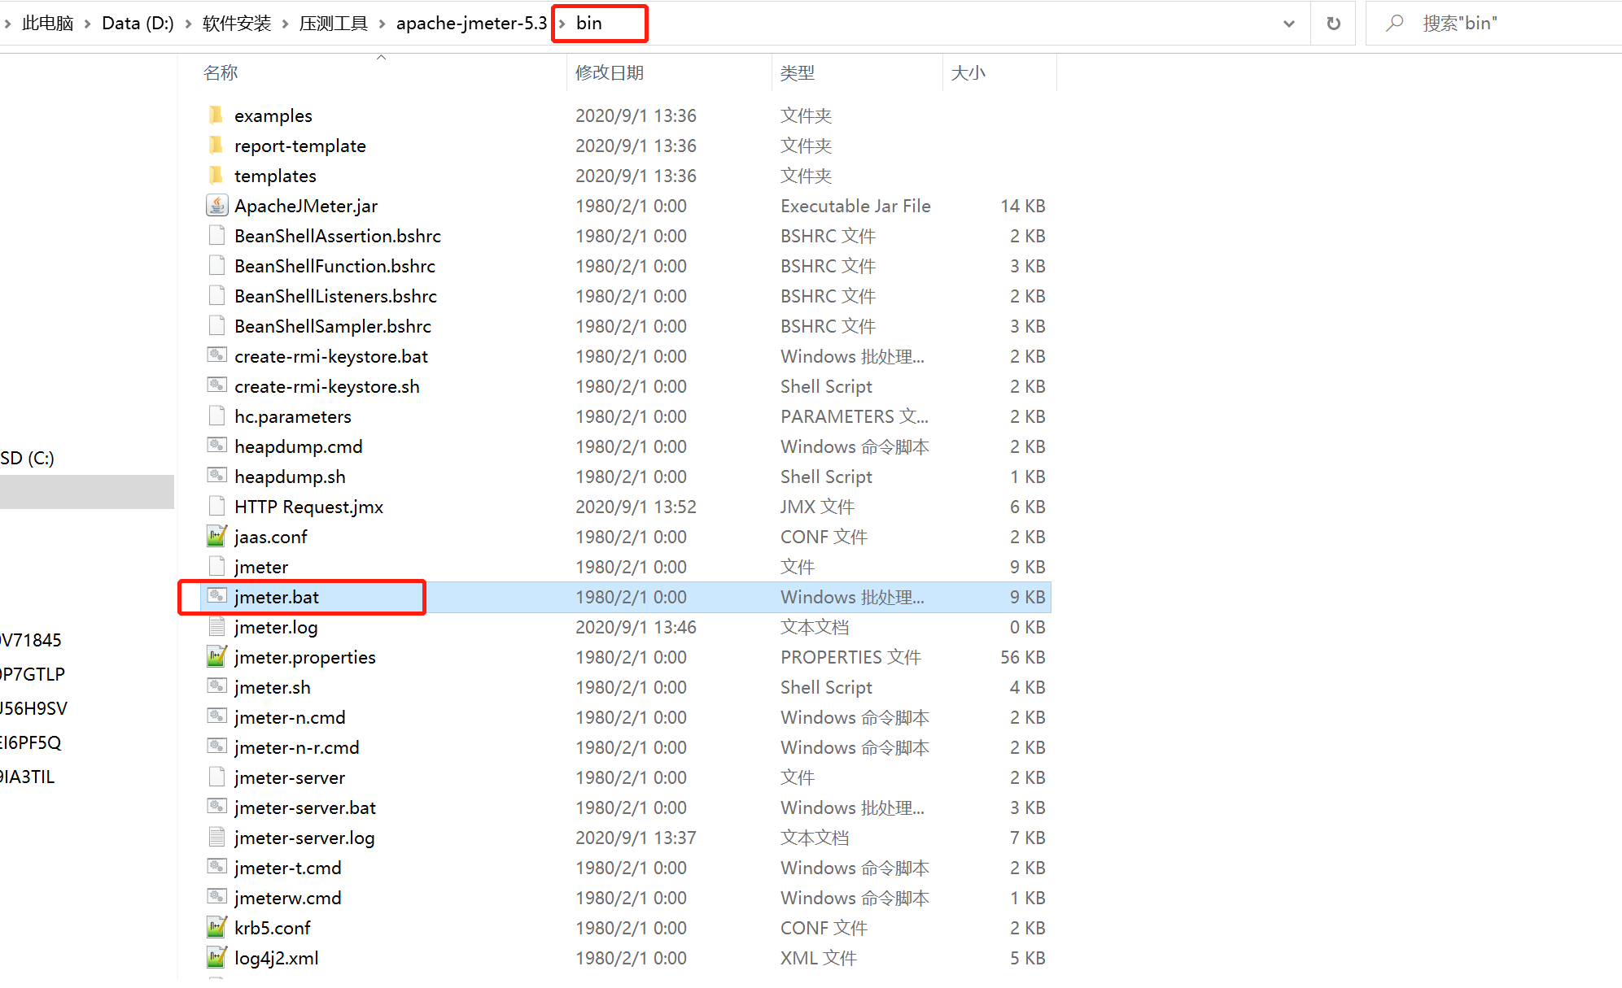Image resolution: width=1622 pixels, height=988 pixels.
Task: Navigate to 压测工具 breadcrumb folder
Action: coord(334,24)
